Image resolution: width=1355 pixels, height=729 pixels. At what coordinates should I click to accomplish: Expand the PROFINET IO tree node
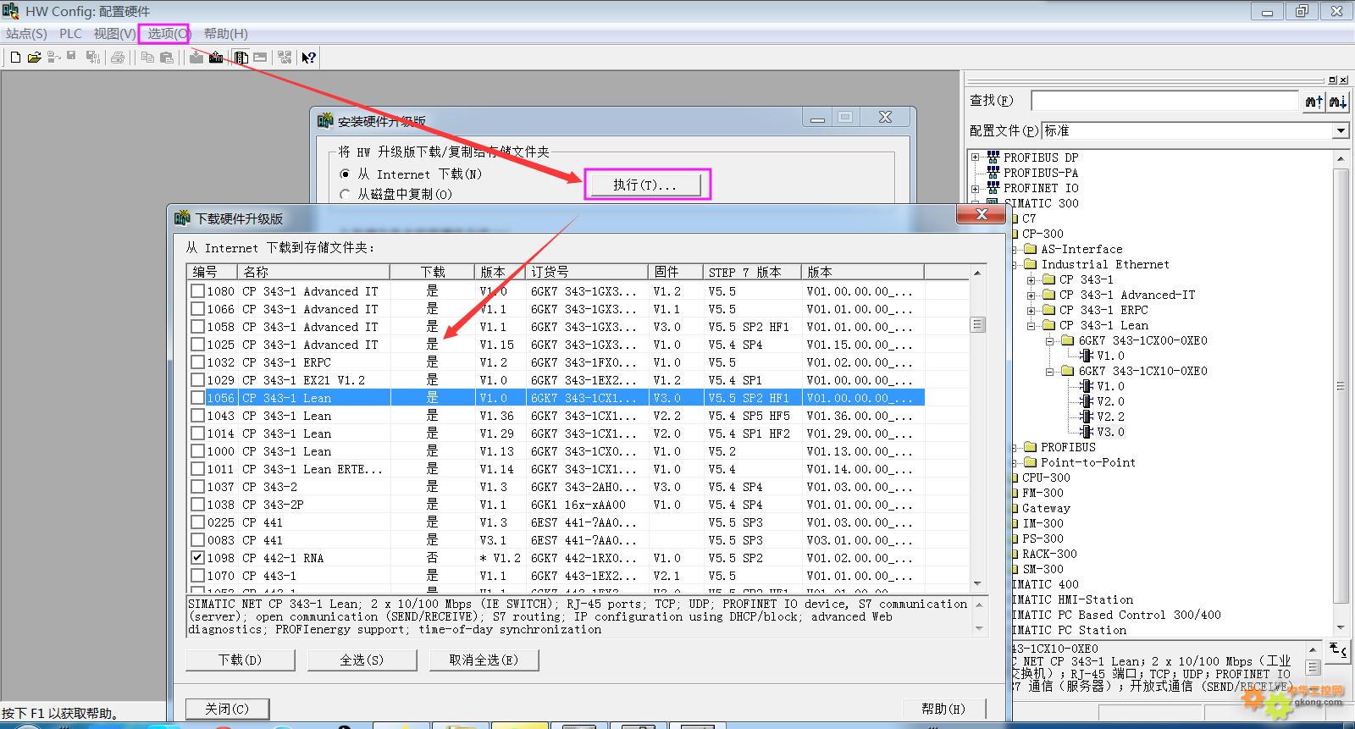point(975,188)
